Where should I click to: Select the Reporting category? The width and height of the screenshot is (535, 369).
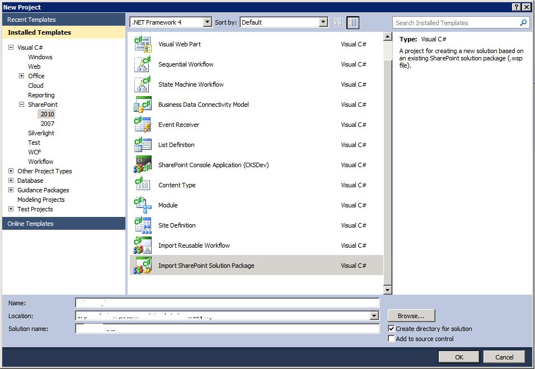41,95
